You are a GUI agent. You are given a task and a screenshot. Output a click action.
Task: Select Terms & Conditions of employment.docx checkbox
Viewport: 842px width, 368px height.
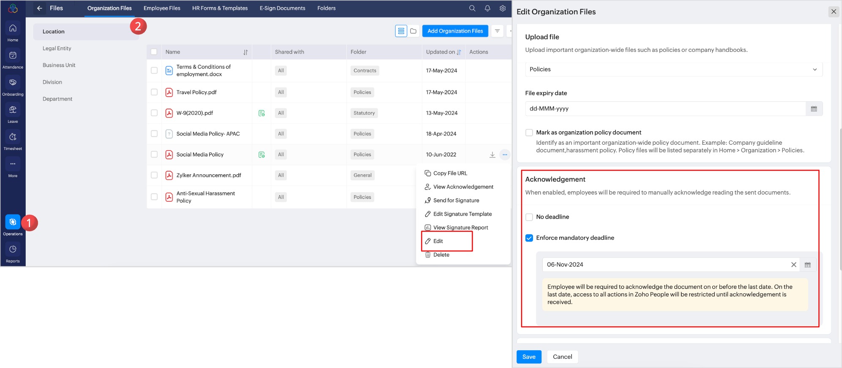154,70
